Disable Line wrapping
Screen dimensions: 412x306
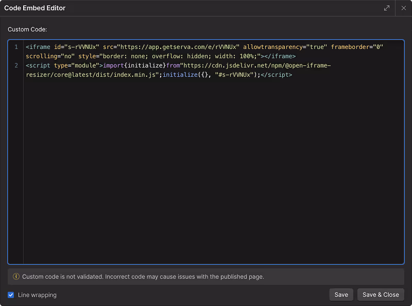11,295
